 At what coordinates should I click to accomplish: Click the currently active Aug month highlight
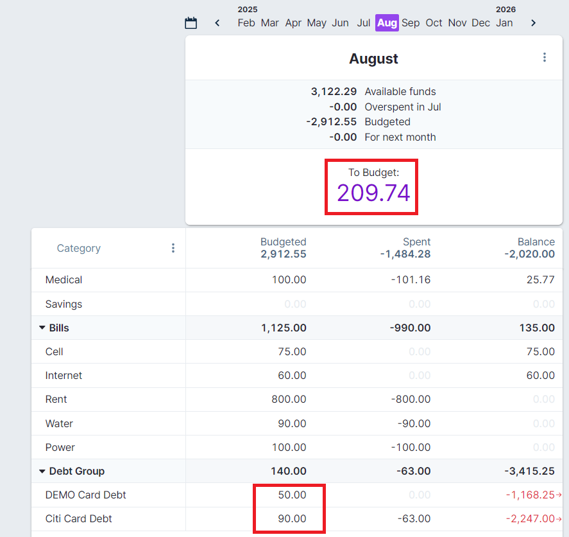pyautogui.click(x=387, y=22)
